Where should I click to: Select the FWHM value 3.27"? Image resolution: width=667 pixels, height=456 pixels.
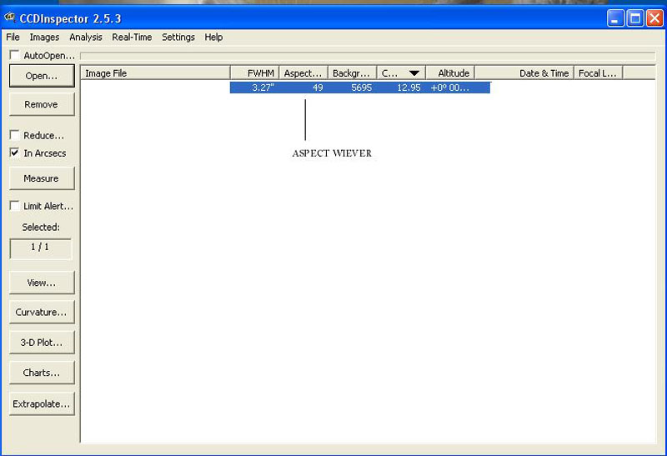click(x=263, y=88)
